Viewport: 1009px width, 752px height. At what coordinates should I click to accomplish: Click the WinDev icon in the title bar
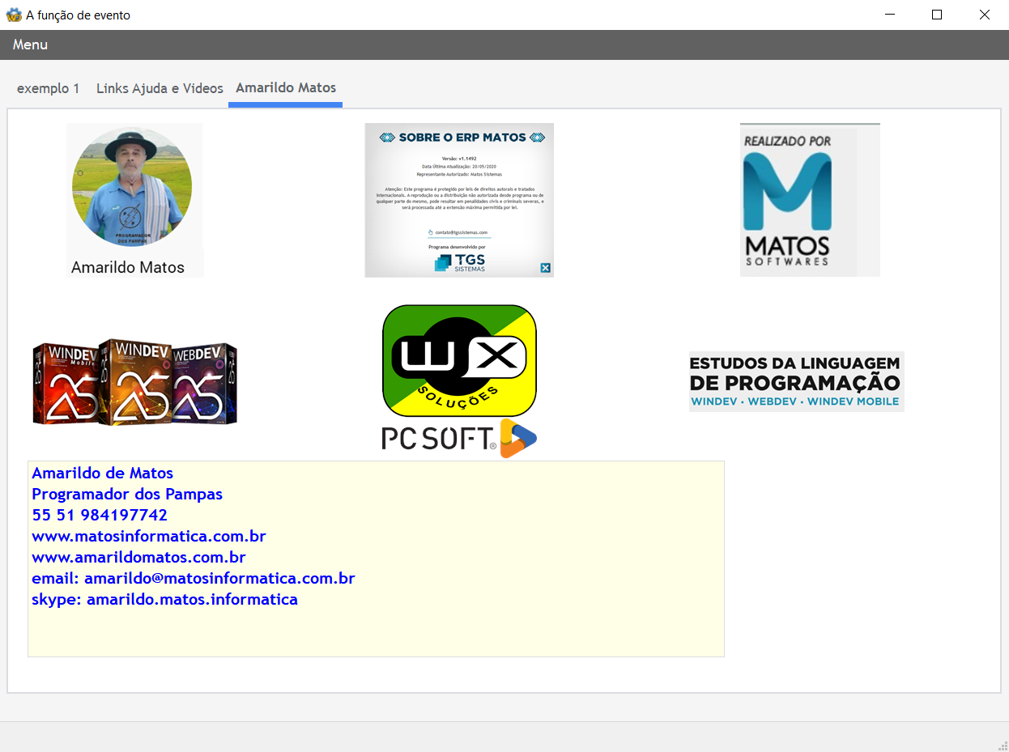click(14, 14)
